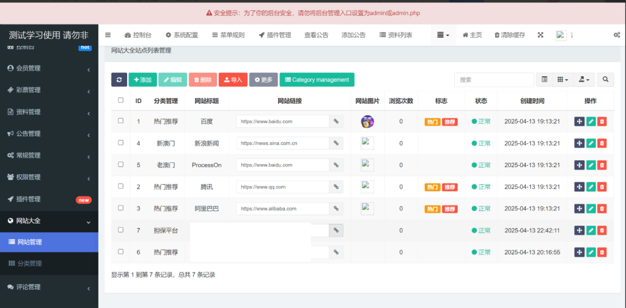Click user avatar image in top bar
The width and height of the screenshot is (626, 308).
[x=561, y=35]
